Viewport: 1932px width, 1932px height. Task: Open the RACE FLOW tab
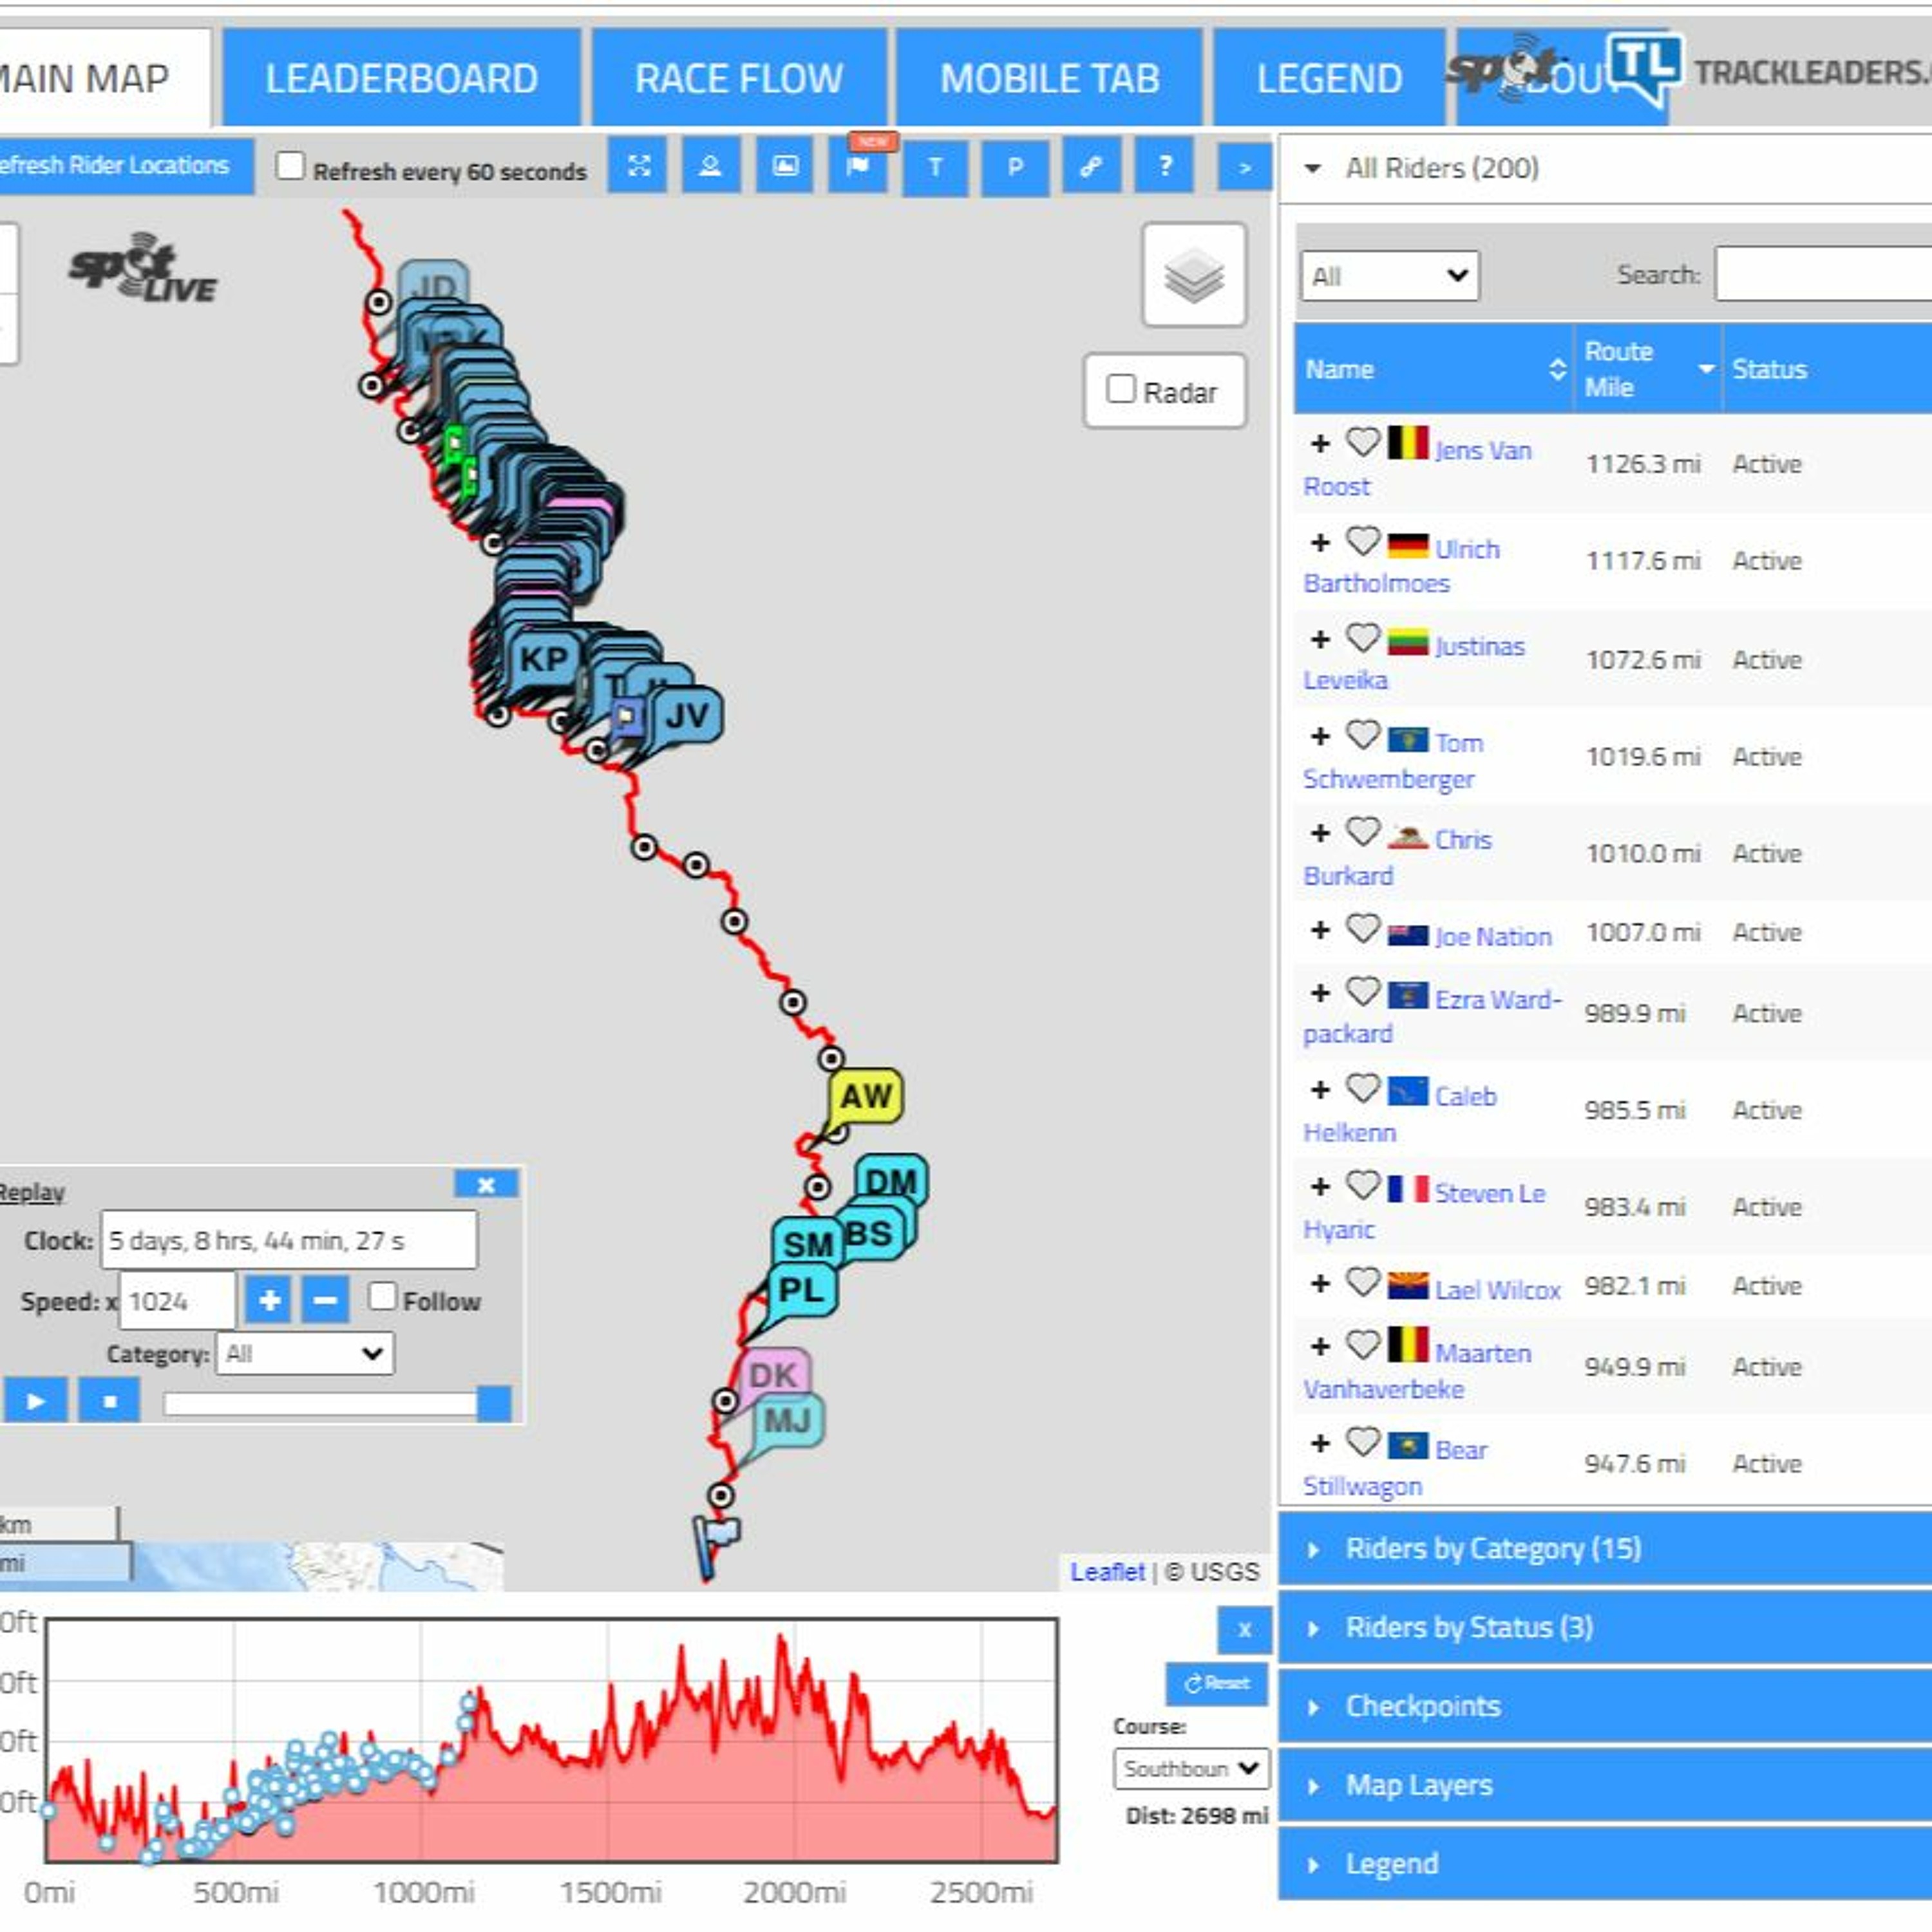[x=738, y=78]
